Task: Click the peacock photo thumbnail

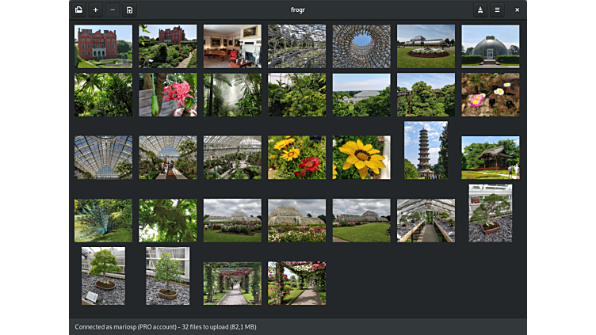Action: 103,220
